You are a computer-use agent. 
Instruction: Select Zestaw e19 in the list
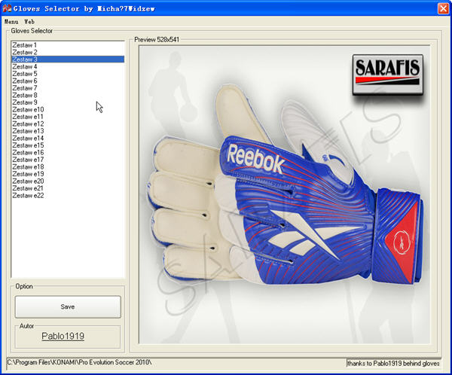68,174
